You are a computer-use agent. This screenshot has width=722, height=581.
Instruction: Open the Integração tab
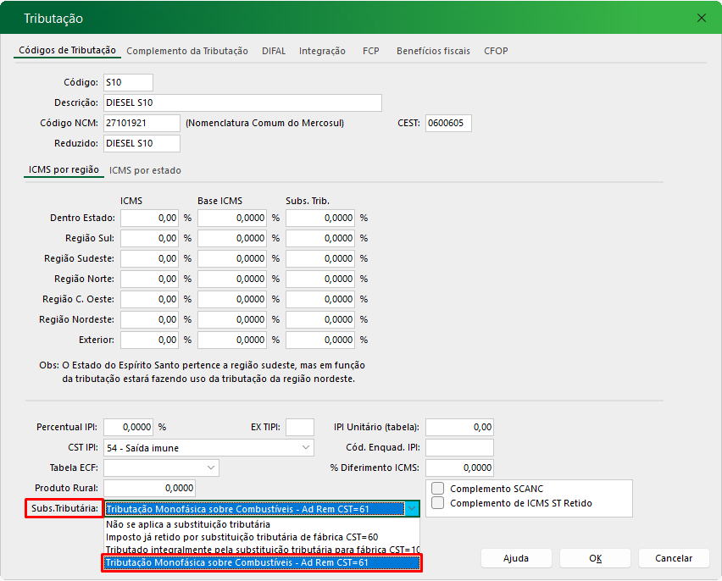coord(322,51)
